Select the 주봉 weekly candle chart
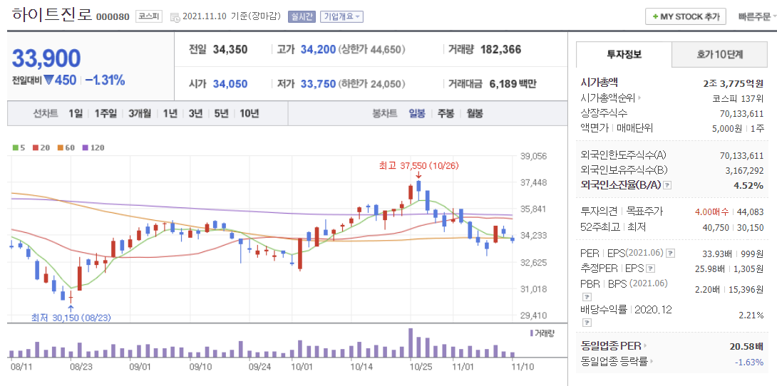777x386 pixels. pyautogui.click(x=446, y=113)
